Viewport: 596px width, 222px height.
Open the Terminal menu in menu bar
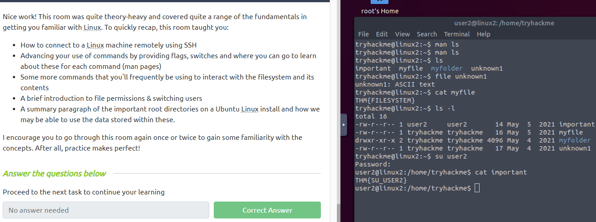click(457, 34)
